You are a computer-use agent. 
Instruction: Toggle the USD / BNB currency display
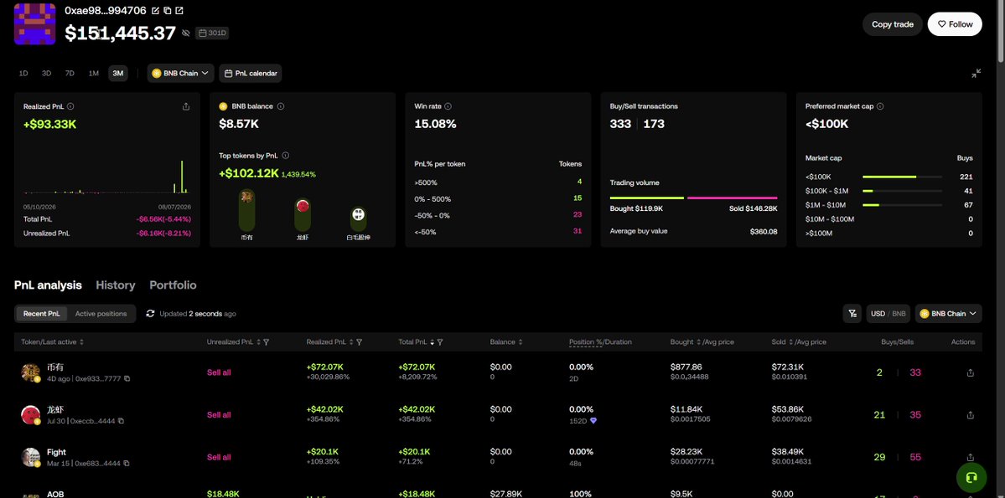click(x=888, y=314)
